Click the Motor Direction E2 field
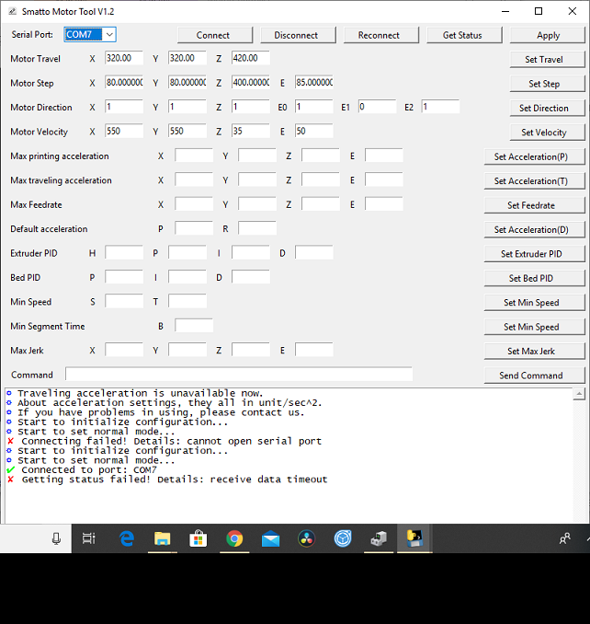The image size is (590, 624). point(440,107)
